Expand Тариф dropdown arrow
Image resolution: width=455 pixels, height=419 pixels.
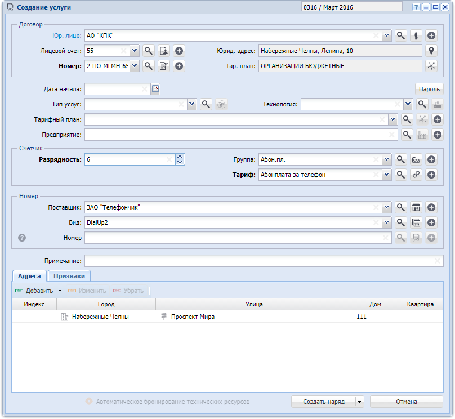click(x=386, y=175)
